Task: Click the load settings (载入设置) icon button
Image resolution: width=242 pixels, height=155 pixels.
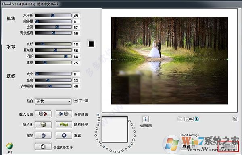Action: pyautogui.click(x=43, y=114)
